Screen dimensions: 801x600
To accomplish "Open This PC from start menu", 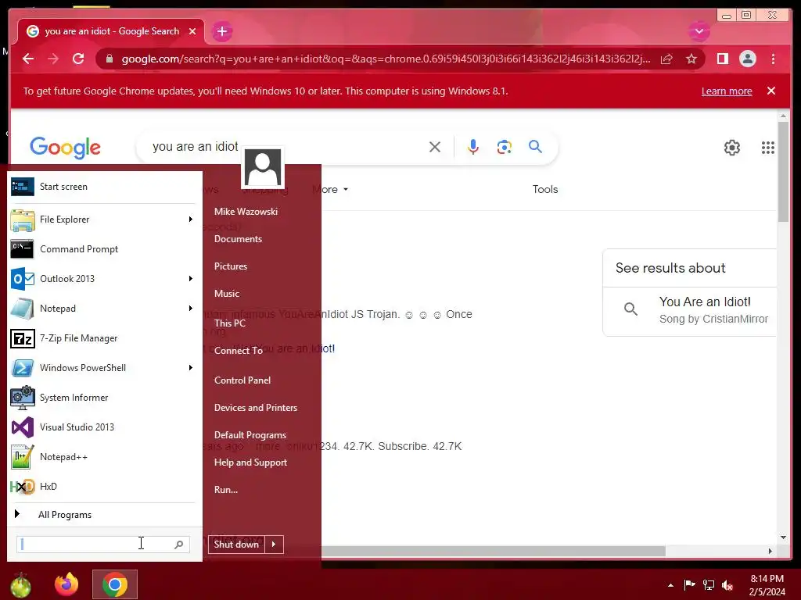I will [230, 323].
